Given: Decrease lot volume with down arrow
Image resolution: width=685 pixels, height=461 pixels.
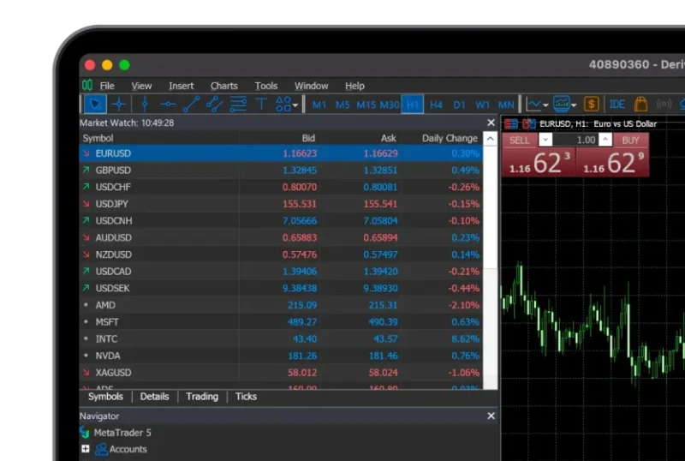Looking at the screenshot, I should coord(545,140).
